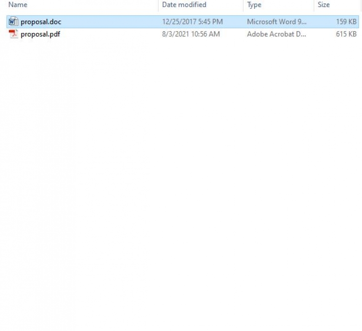This screenshot has width=362, height=331.
Task: Click the 615 KB size value
Action: tap(346, 34)
